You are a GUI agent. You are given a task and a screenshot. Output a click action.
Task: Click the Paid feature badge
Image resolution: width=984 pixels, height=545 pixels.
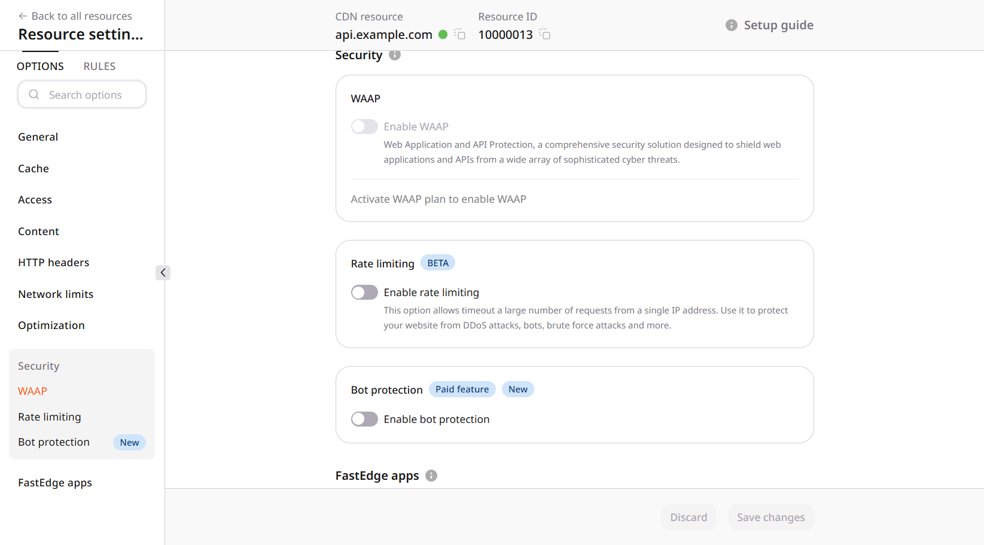[x=462, y=389]
